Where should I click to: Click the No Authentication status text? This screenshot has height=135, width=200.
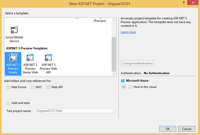click(x=157, y=73)
